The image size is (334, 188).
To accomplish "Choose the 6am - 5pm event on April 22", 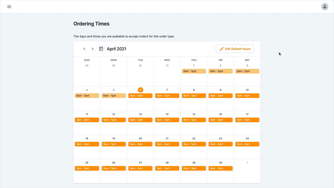I will (194, 144).
